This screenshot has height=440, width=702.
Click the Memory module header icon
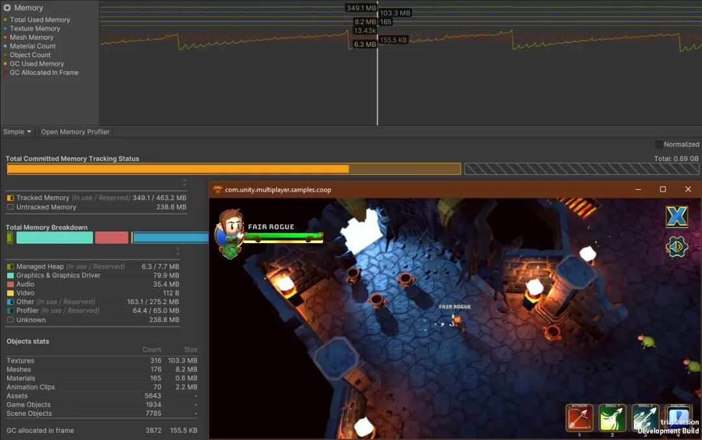tap(6, 7)
